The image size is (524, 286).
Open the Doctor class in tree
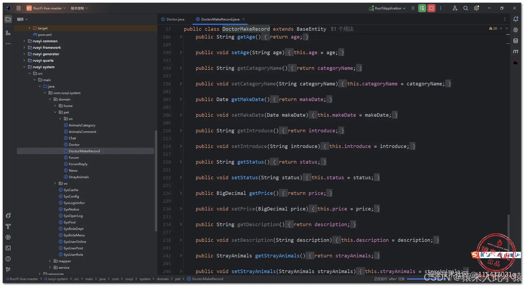[72, 144]
